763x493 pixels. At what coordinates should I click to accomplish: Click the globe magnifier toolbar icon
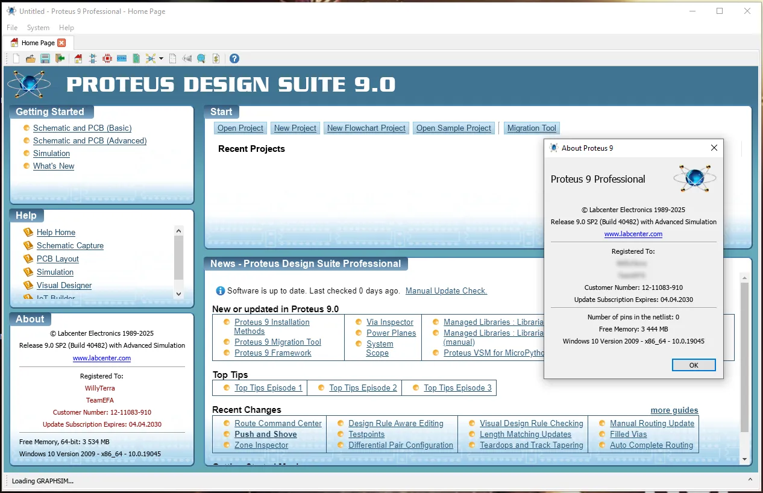coord(201,58)
